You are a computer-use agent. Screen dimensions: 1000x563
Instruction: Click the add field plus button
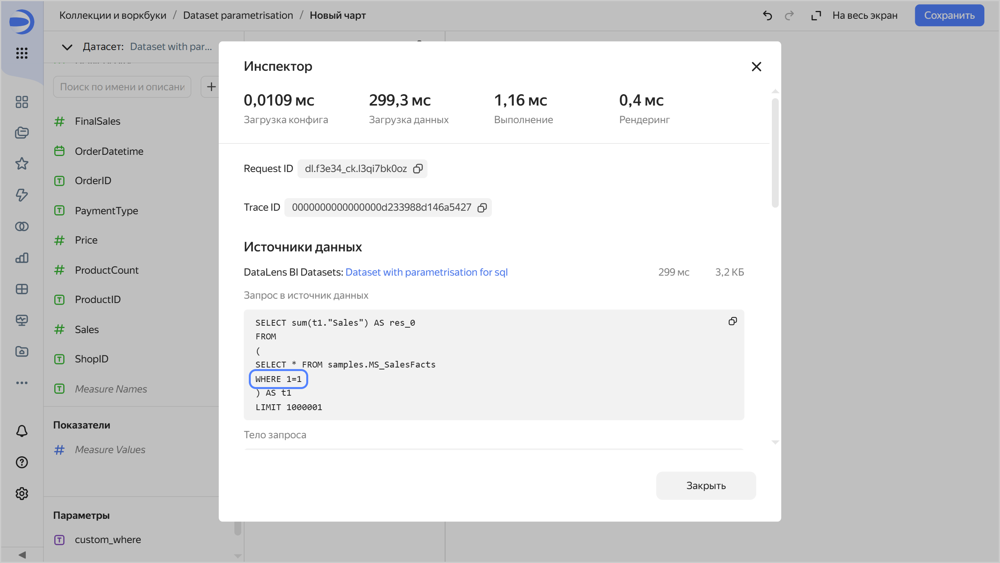[x=211, y=87]
